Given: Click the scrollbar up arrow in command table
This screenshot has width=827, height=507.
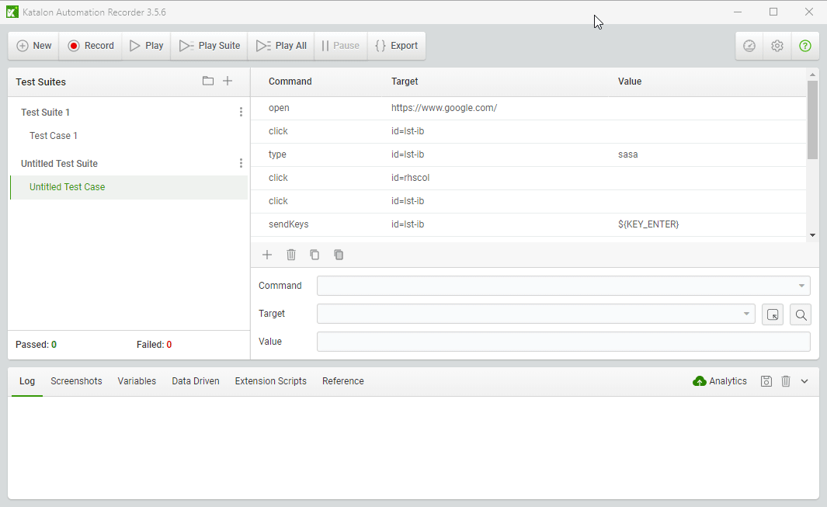Looking at the screenshot, I should tap(812, 75).
